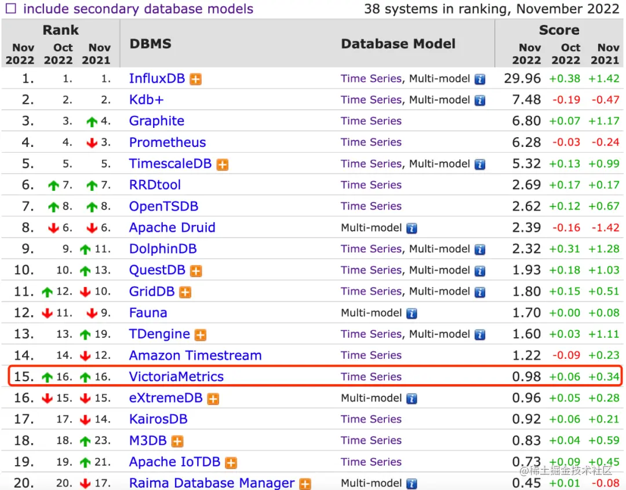Click Time Series link in M3DB row

371,441
